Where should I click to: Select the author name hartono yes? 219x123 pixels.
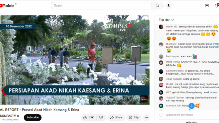click(172, 56)
